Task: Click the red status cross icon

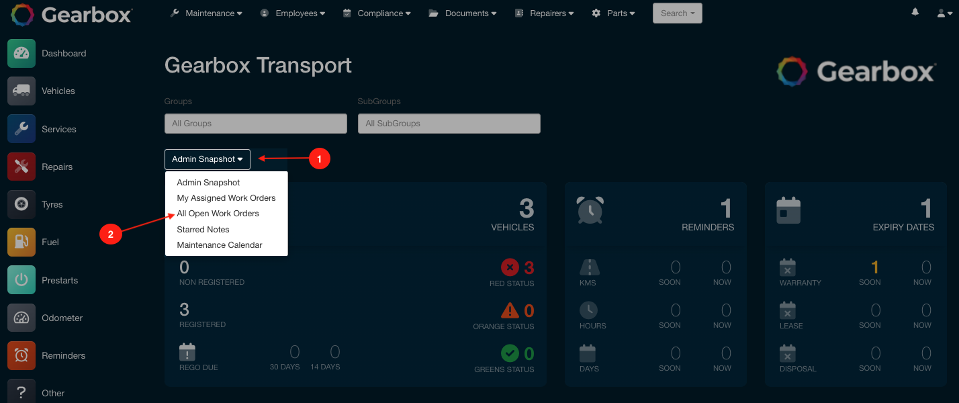Action: tap(510, 267)
